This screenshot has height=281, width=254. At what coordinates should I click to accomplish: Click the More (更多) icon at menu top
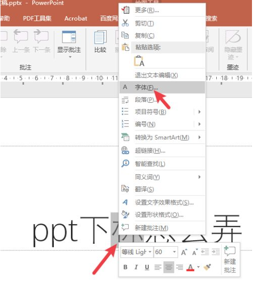pyautogui.click(x=125, y=10)
